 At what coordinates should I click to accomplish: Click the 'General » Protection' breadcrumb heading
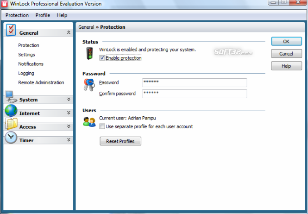[x=102, y=27]
